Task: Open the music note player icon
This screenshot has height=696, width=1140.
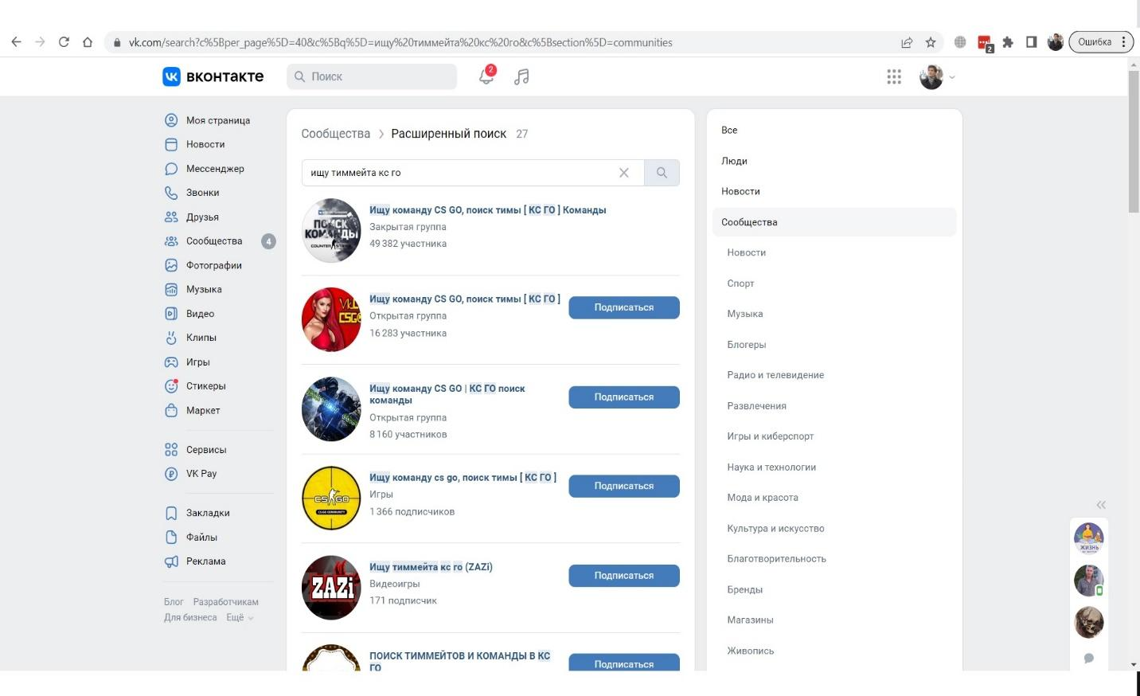Action: tap(521, 76)
